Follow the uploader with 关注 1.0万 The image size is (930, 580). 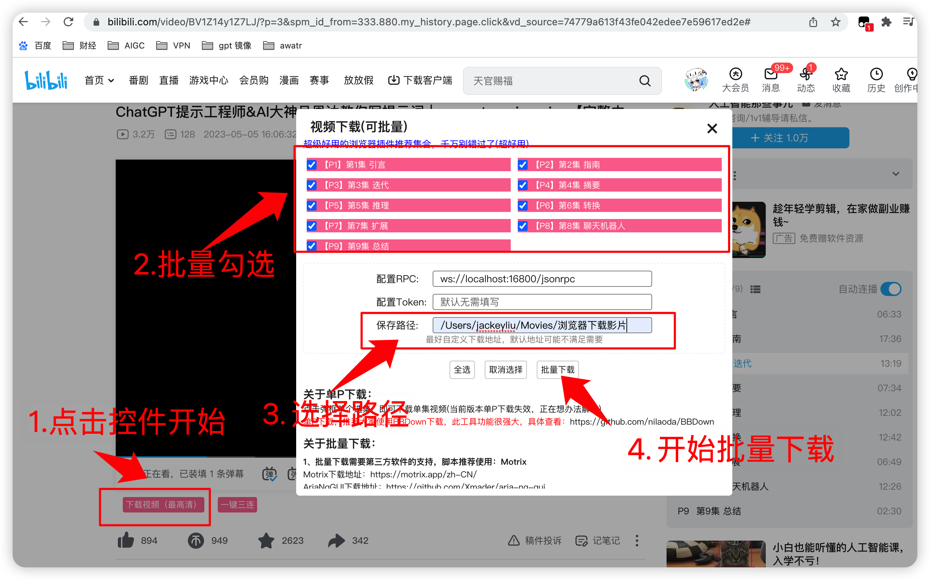pos(791,138)
